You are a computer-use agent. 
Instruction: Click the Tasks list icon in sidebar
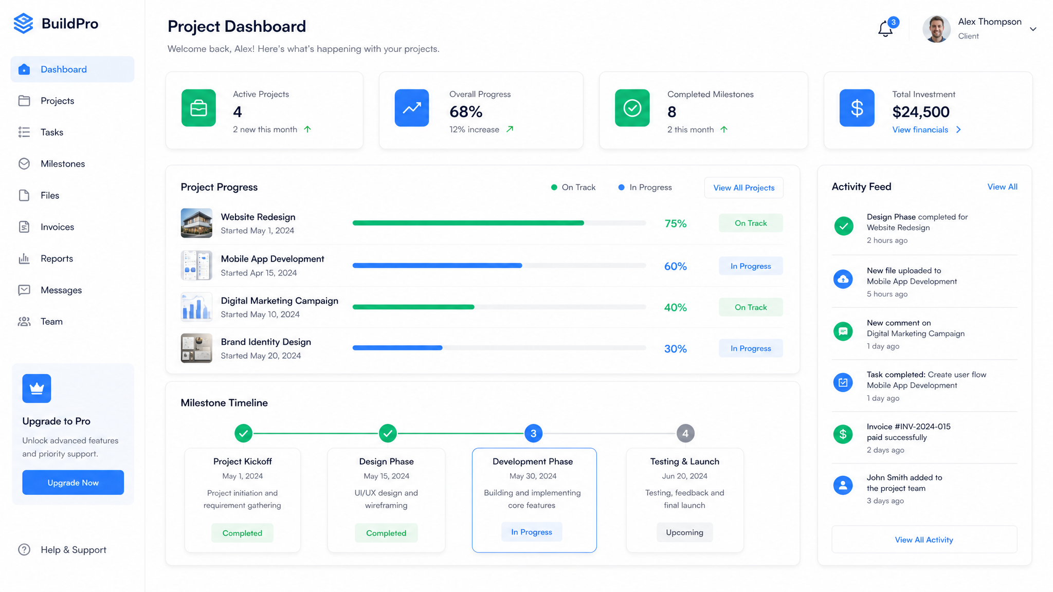[24, 132]
